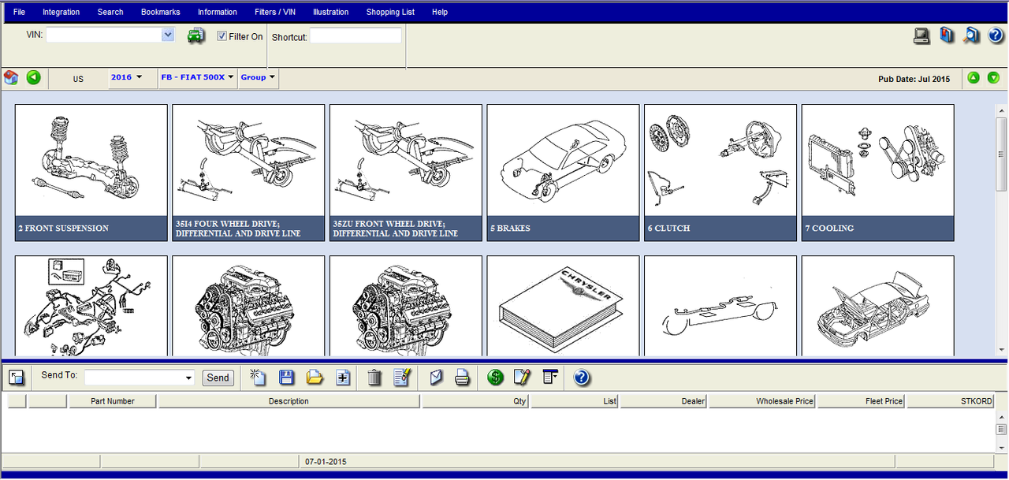This screenshot has width=1009, height=480.
Task: Create a new shopping list
Action: coord(257,377)
